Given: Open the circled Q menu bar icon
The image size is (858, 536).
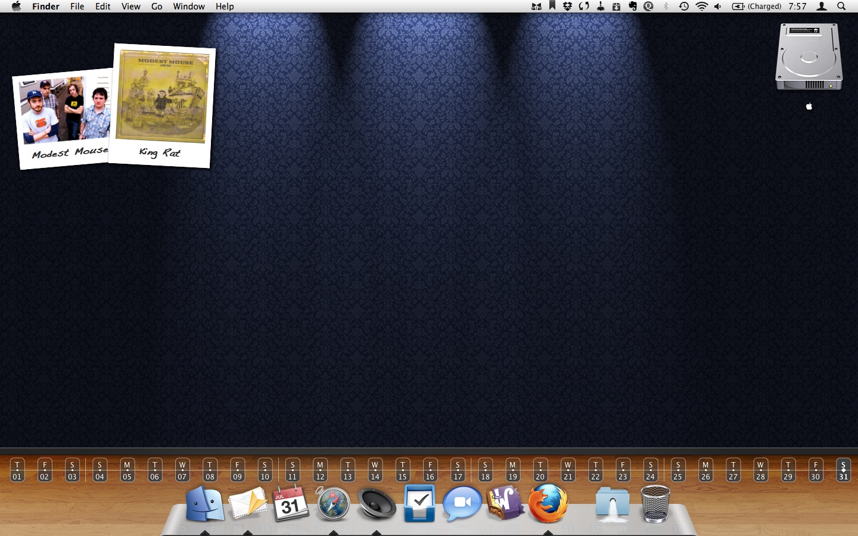Looking at the screenshot, I should 649,7.
